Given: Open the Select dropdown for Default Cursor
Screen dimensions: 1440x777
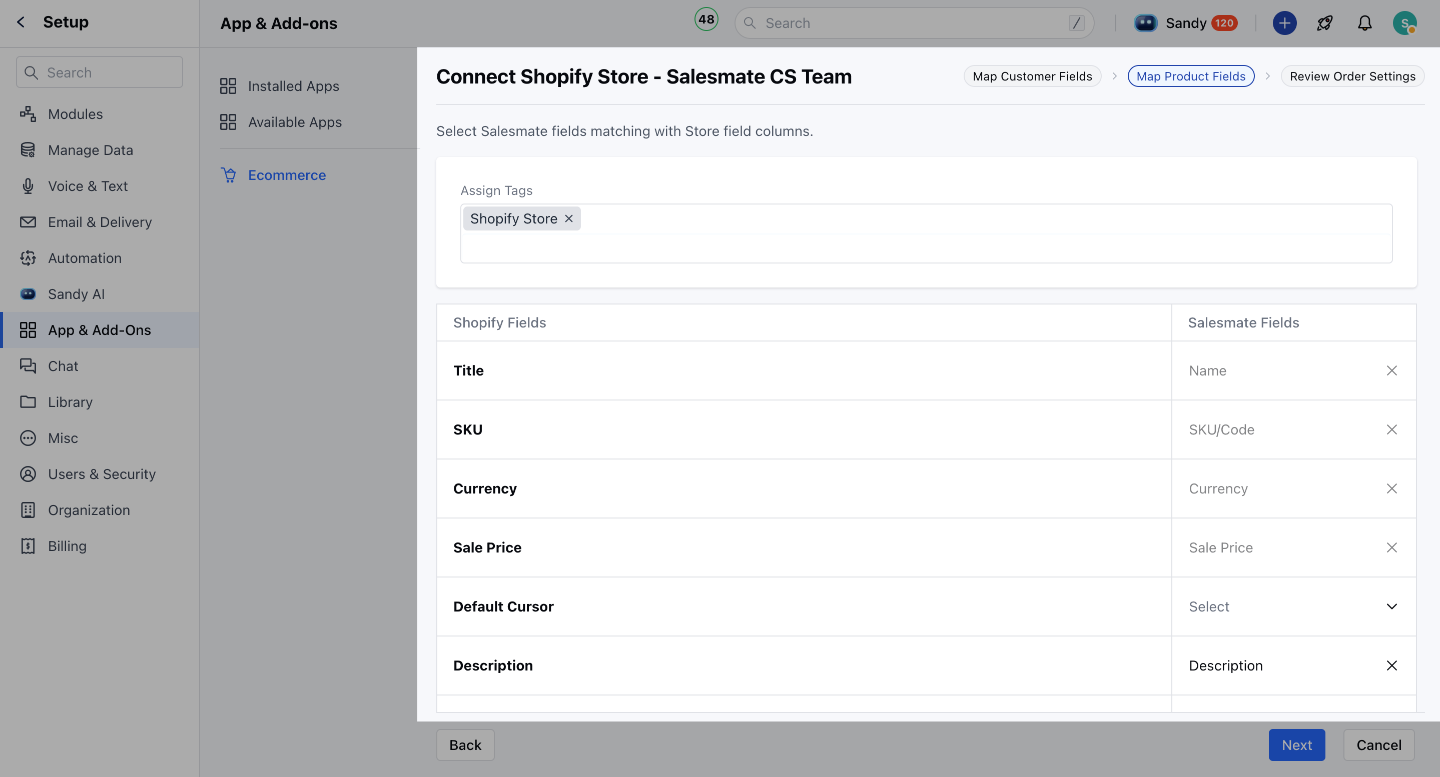Looking at the screenshot, I should tap(1293, 606).
